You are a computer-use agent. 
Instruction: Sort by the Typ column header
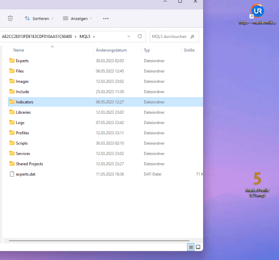tap(147, 50)
